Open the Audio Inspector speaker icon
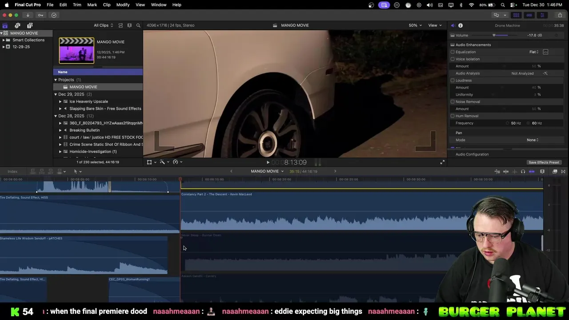The image size is (569, 320). (x=453, y=25)
